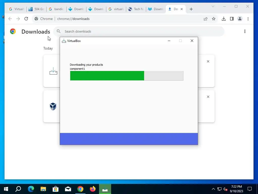
Task: Switch to the Downl tab left of virtualb tab
Action: (x=96, y=9)
